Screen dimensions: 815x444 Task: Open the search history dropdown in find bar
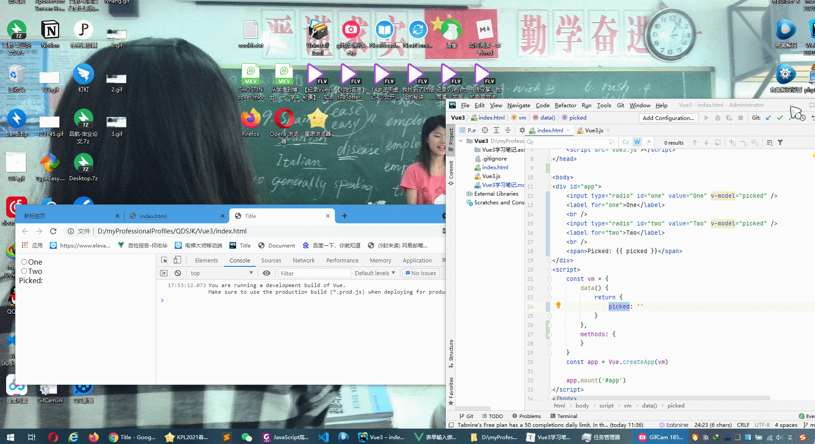[x=530, y=142]
